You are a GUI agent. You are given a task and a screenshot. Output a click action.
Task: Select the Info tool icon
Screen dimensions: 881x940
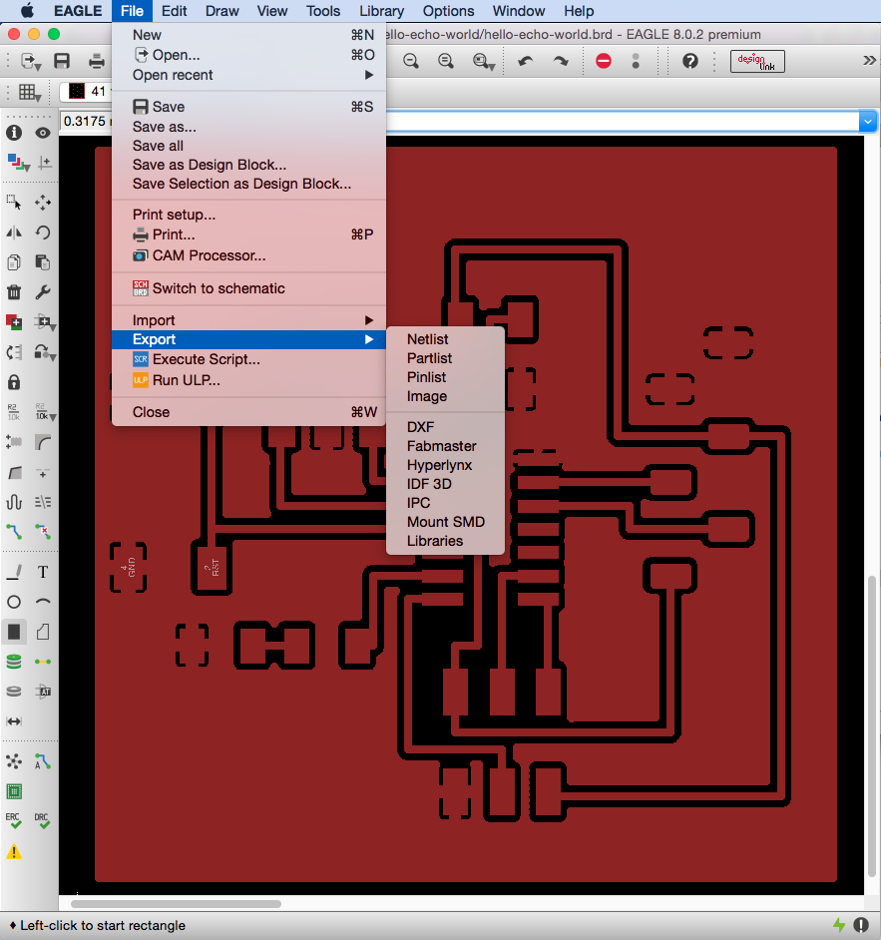[x=14, y=133]
